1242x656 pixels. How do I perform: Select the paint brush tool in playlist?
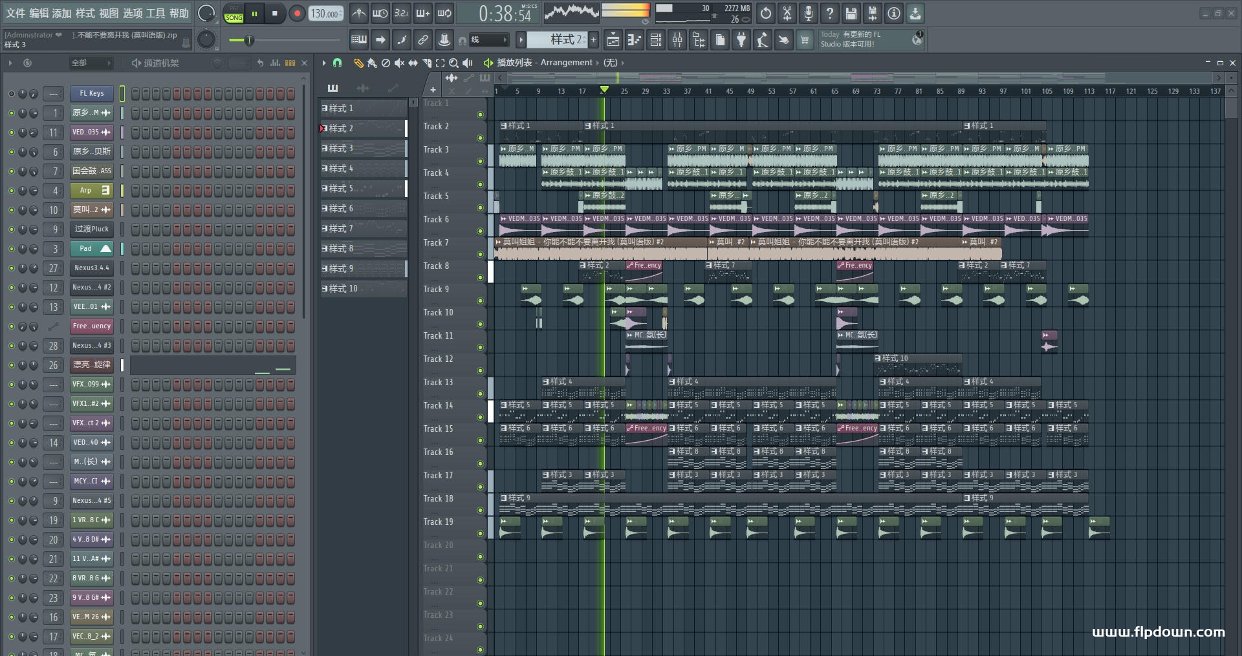371,63
